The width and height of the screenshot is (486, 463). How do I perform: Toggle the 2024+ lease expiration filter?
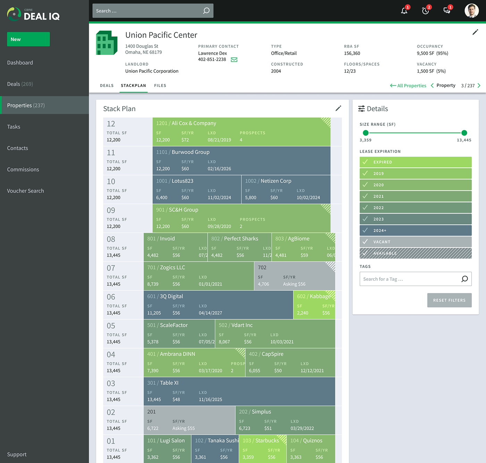pos(416,230)
